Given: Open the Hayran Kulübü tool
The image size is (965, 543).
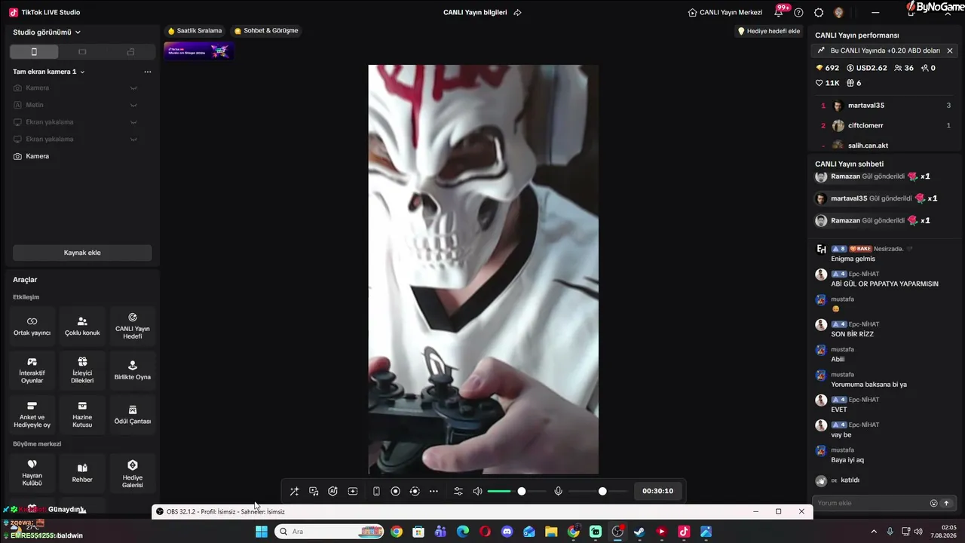Looking at the screenshot, I should [x=32, y=472].
